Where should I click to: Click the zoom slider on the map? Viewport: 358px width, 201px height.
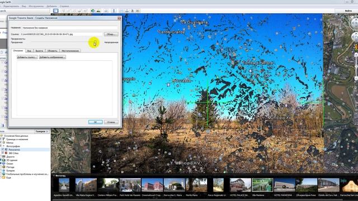click(x=356, y=66)
